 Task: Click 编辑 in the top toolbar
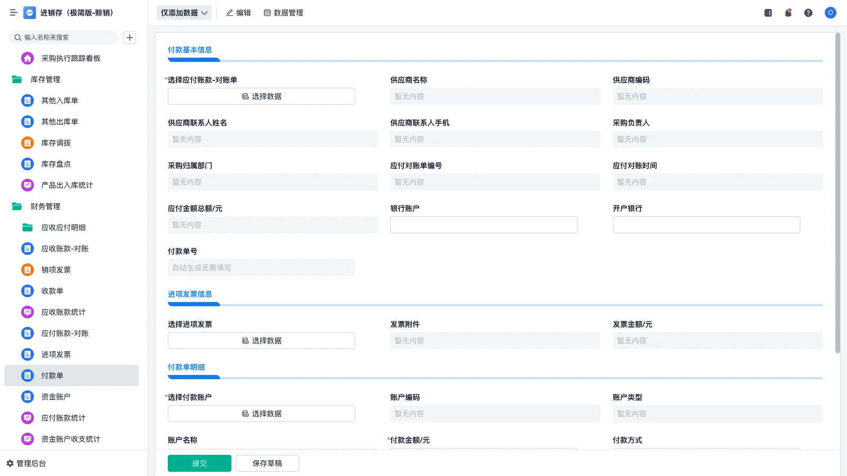[239, 13]
